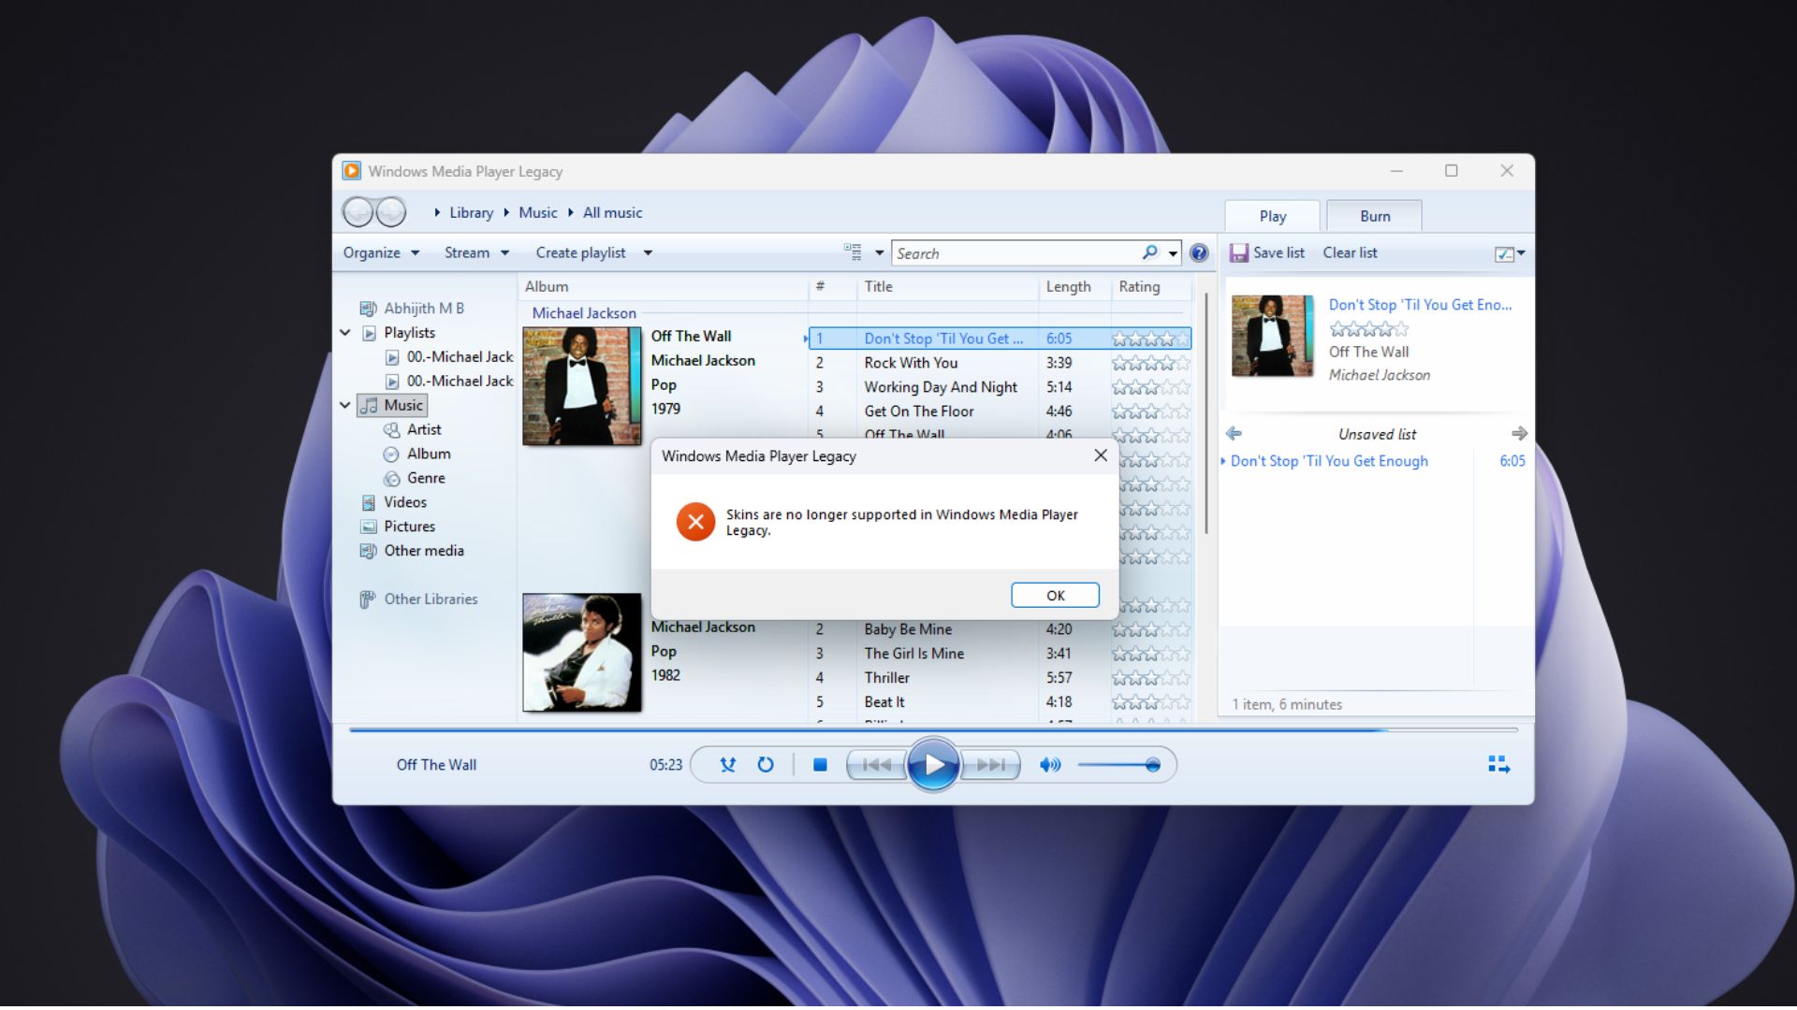The image size is (1797, 1010).
Task: Skip to the previous track
Action: pyautogui.click(x=877, y=765)
